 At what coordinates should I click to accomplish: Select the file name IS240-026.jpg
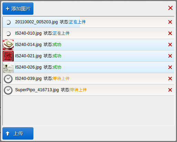[28, 67]
